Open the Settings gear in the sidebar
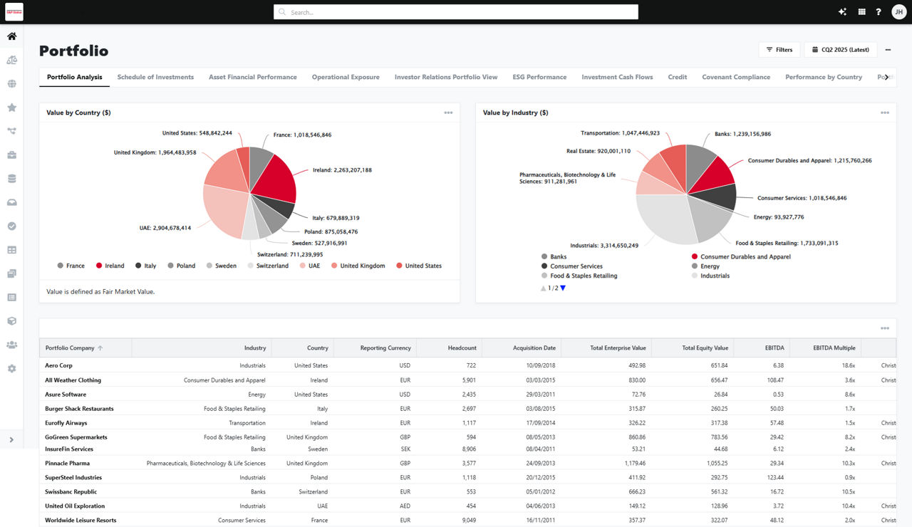 [x=12, y=367]
